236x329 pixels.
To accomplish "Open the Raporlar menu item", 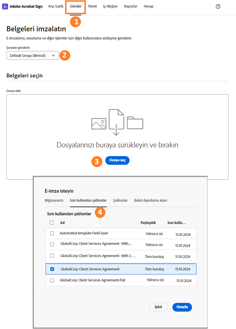I will (130, 6).
